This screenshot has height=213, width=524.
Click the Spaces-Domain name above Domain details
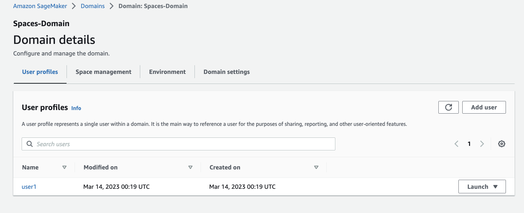tap(41, 24)
